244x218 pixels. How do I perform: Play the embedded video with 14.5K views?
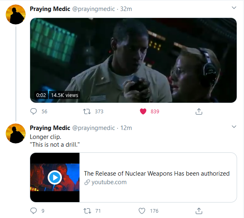point(133,60)
